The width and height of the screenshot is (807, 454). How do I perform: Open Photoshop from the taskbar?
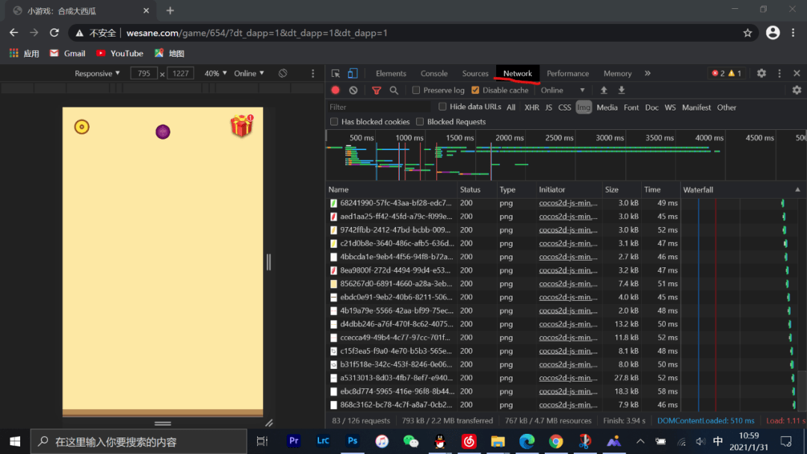coord(353,441)
